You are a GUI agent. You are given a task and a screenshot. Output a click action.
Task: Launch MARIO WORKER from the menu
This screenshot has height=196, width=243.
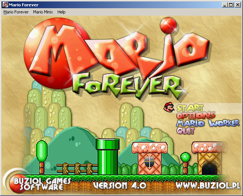pyautogui.click(x=208, y=123)
